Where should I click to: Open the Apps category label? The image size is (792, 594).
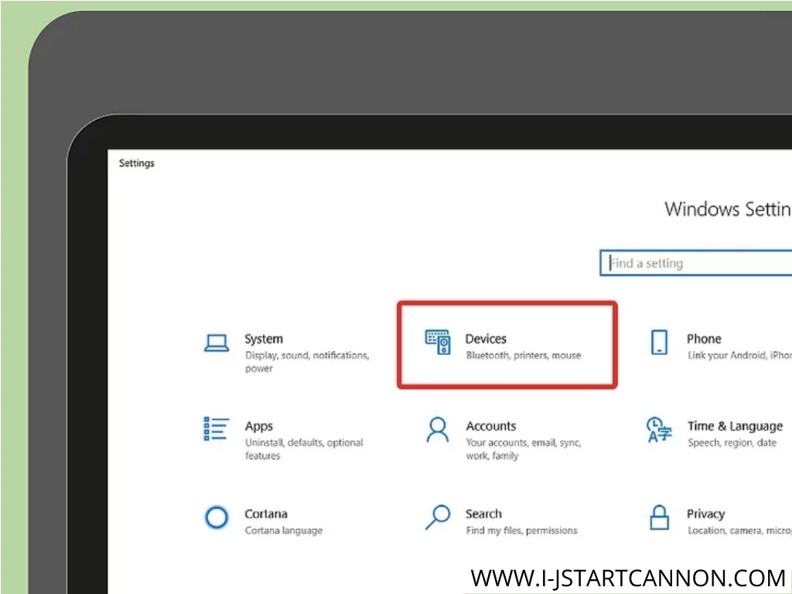[258, 426]
